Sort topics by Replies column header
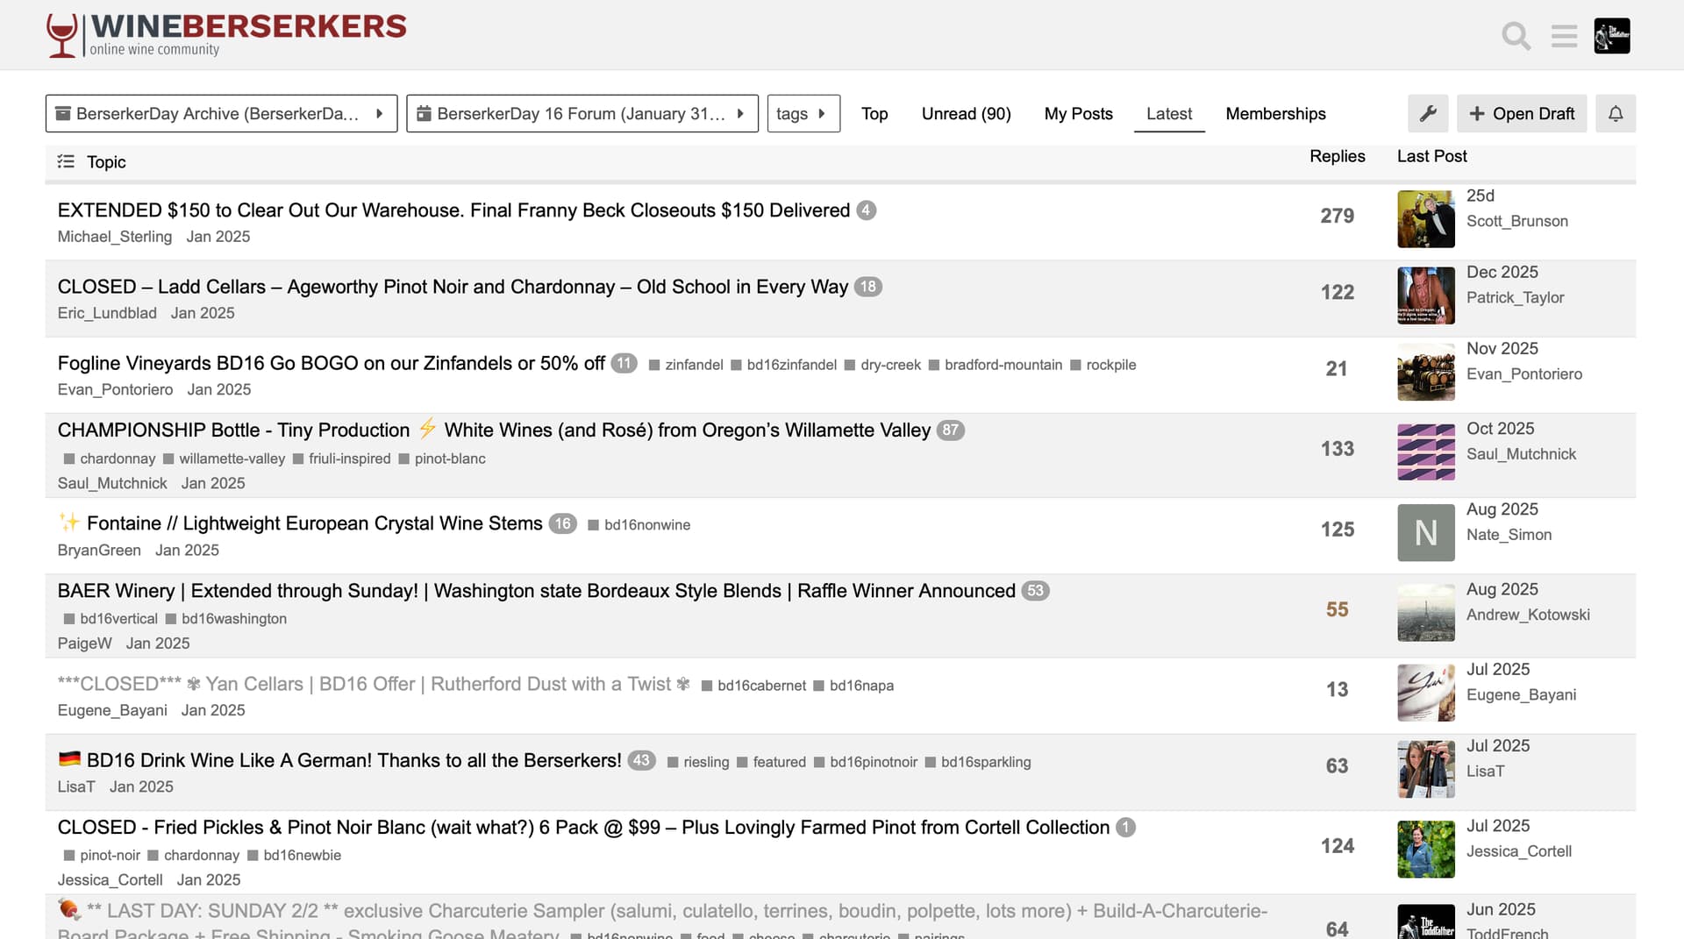This screenshot has height=939, width=1684. tap(1337, 156)
